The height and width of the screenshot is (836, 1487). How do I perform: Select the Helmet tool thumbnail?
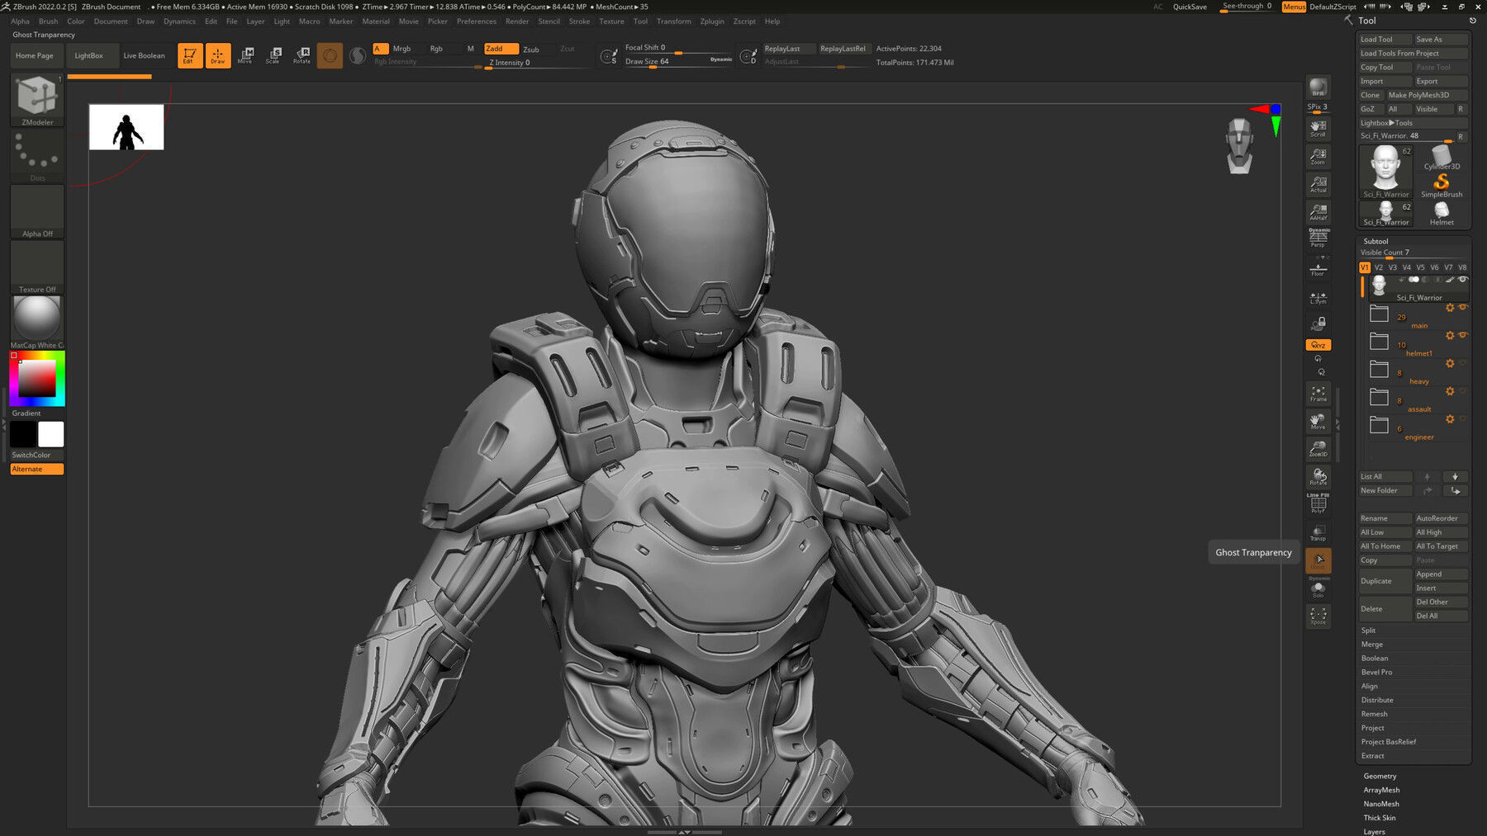pyautogui.click(x=1442, y=214)
